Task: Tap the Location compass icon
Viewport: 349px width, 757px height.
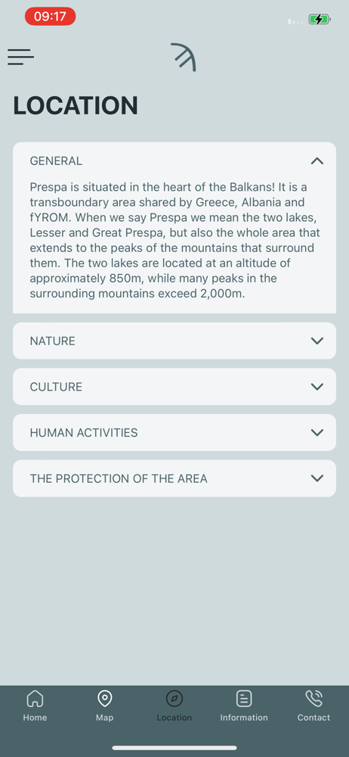Action: [x=174, y=698]
